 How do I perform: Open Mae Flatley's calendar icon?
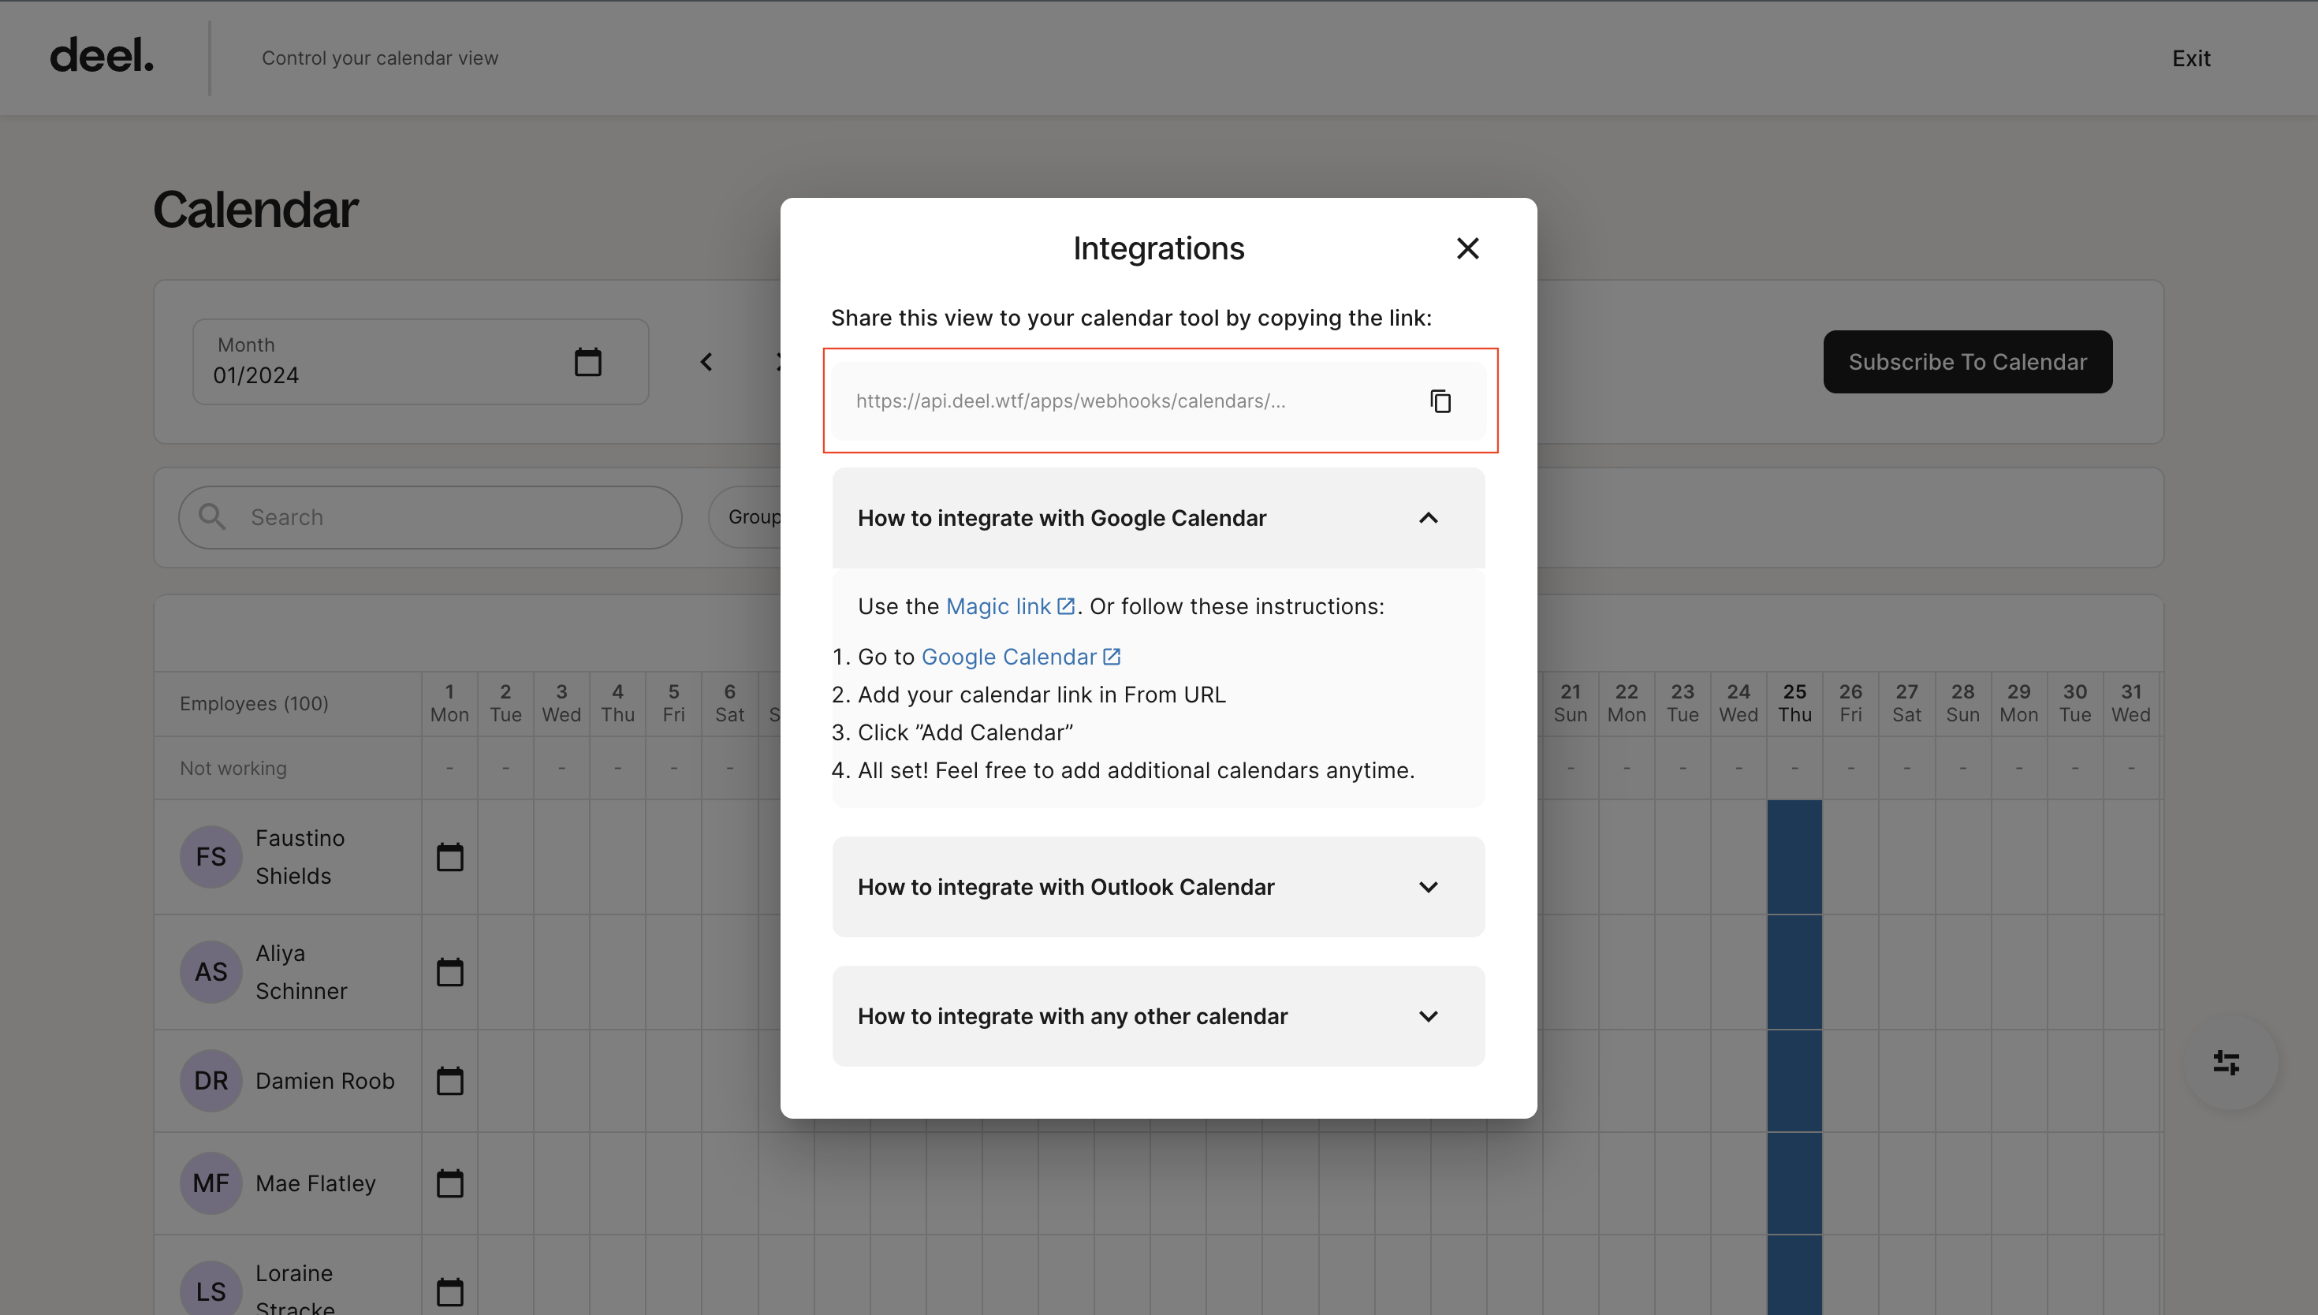(x=449, y=1183)
